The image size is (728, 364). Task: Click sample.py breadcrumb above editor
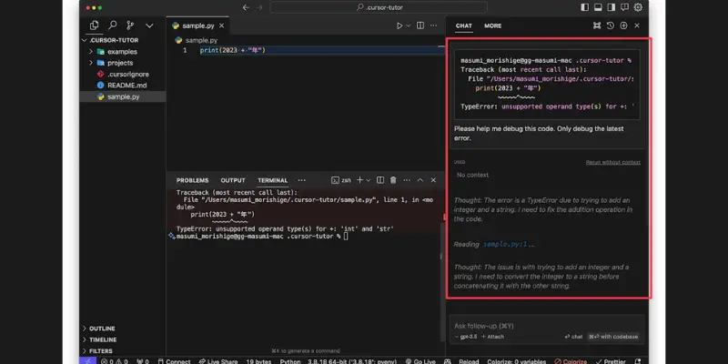pos(197,40)
